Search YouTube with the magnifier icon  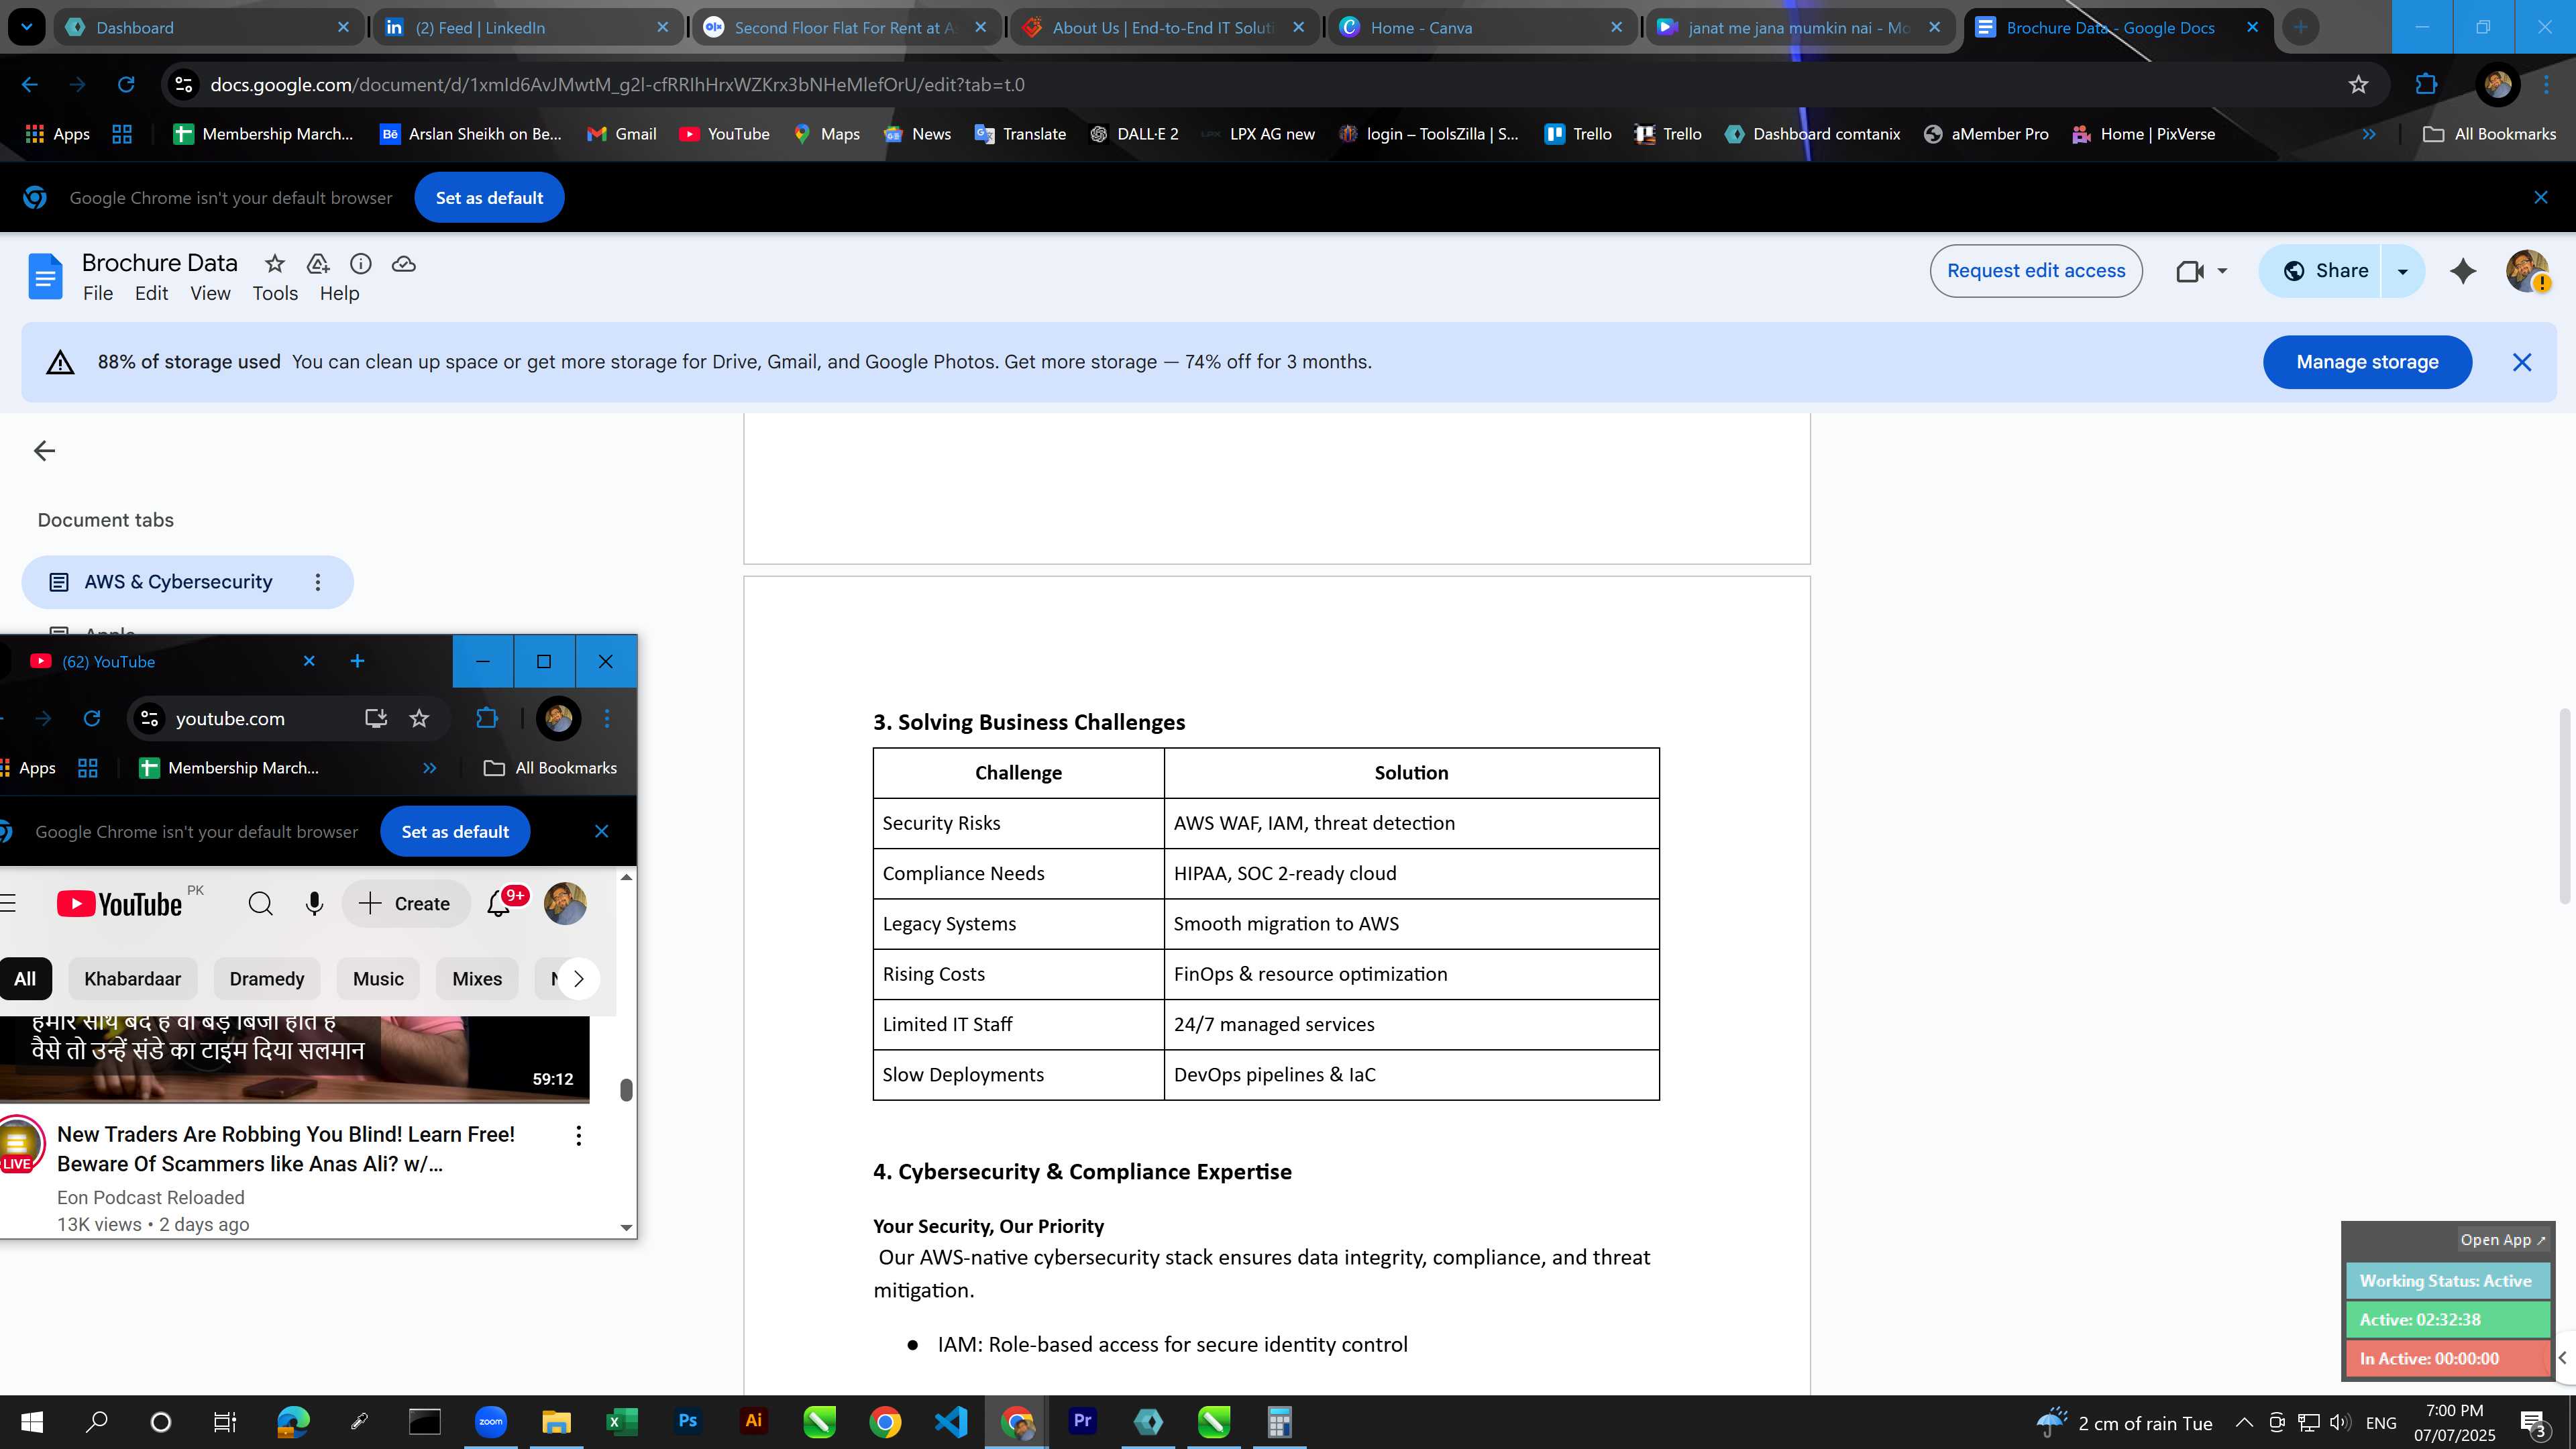[260, 904]
